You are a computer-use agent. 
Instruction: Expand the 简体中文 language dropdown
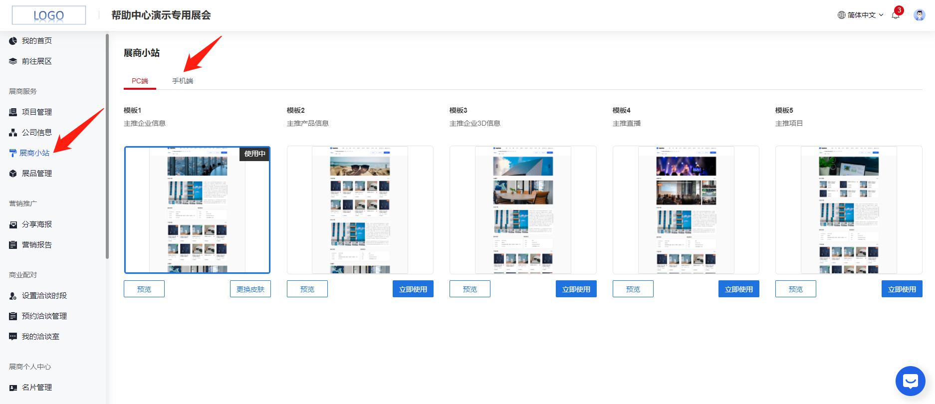(861, 15)
